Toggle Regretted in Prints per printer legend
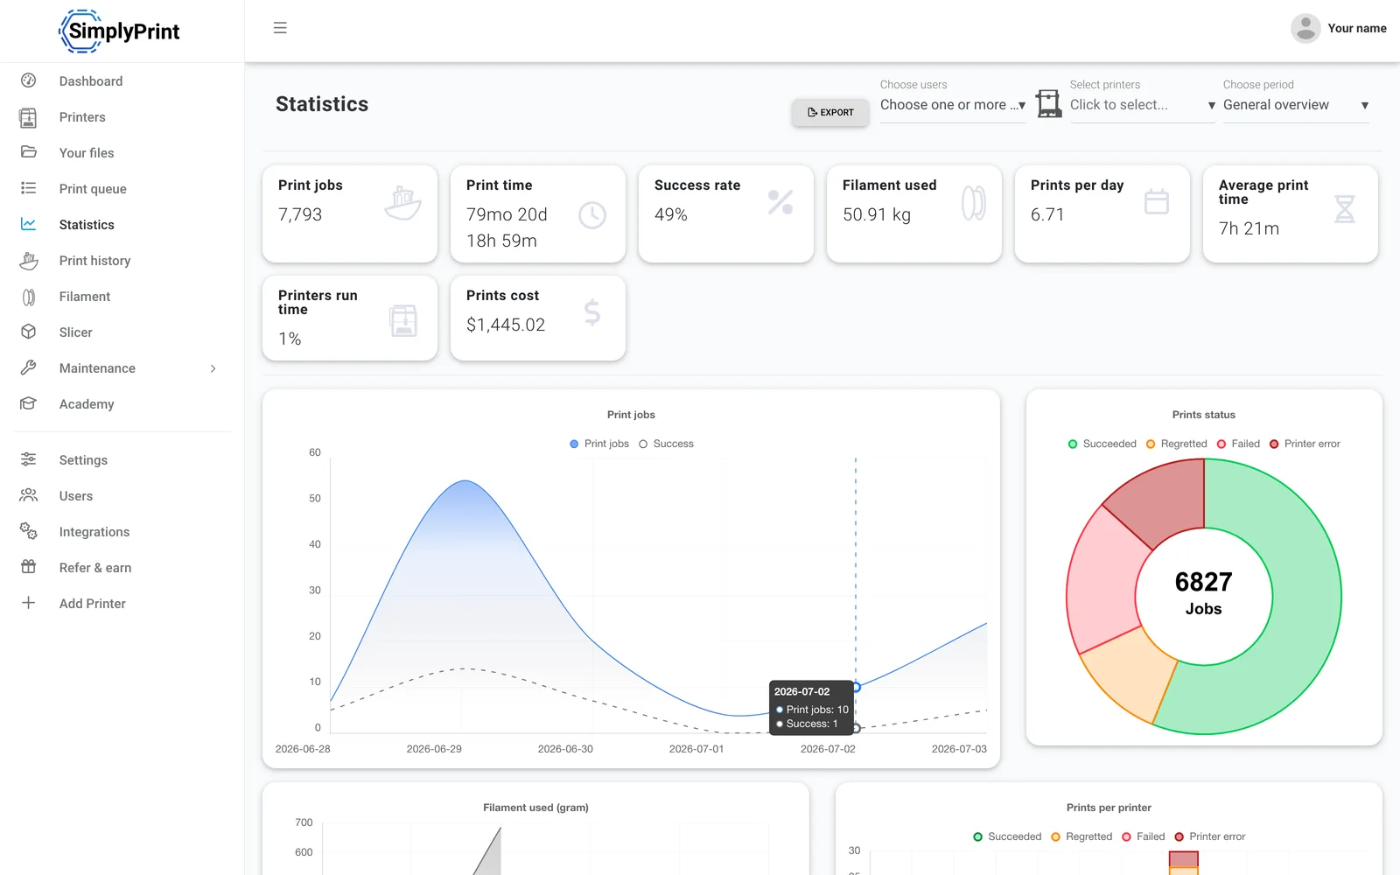Viewport: 1400px width, 875px height. [x=1081, y=836]
